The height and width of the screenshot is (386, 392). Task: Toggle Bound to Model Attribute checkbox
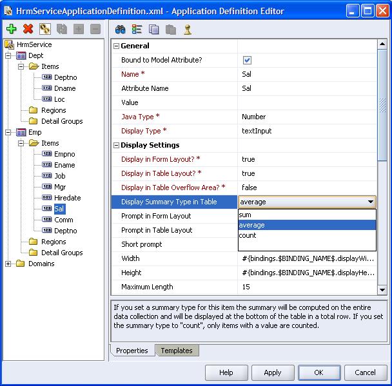(247, 60)
